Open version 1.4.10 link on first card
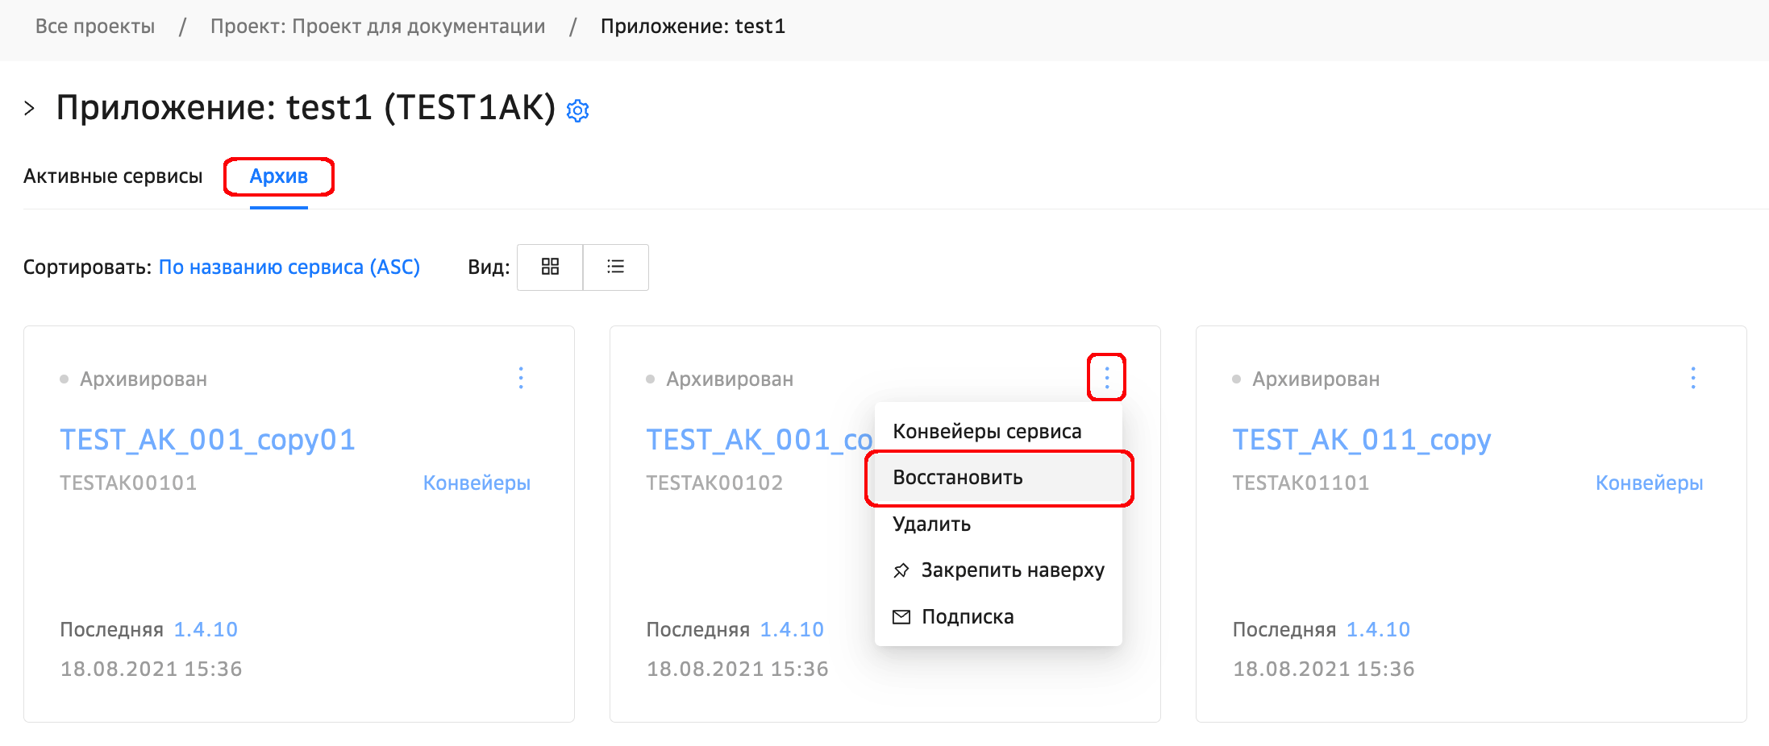The height and width of the screenshot is (746, 1769). tap(206, 630)
